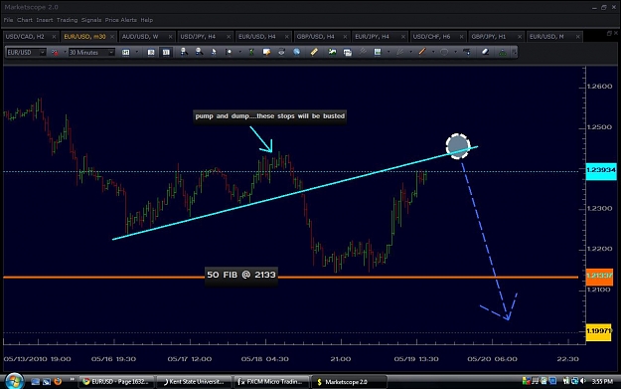The height and width of the screenshot is (389, 621).
Task: Click the Windows Start orb
Action: (14, 381)
